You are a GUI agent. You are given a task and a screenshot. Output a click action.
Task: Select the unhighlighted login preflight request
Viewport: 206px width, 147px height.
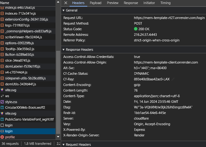[28, 125]
